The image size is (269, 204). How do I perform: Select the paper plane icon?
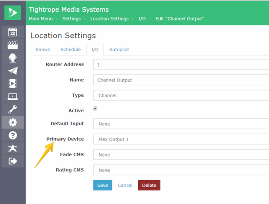(x=13, y=71)
